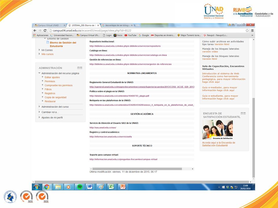Image resolution: width=278 pixels, height=208 pixels.
Task: Open the Restaurar link
Action: point(50,101)
